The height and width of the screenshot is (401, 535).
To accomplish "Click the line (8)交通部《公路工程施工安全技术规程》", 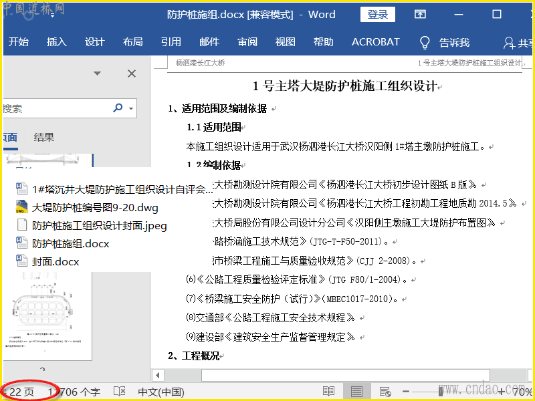I will click(270, 317).
